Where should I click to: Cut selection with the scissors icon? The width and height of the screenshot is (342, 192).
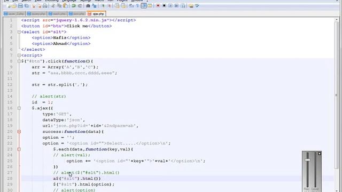pyautogui.click(x=53, y=6)
